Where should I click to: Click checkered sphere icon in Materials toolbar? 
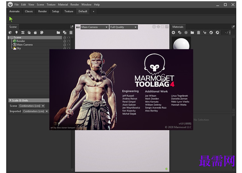coord(186,33)
